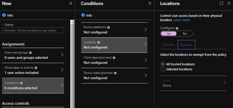The image size is (233, 108).
Task: Choose the Selected locations radio option
Action: pyautogui.click(x=163, y=69)
